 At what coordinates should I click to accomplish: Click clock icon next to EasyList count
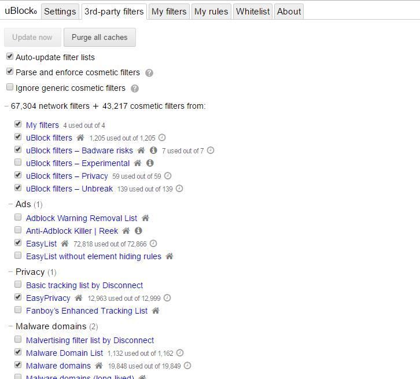coord(153,244)
